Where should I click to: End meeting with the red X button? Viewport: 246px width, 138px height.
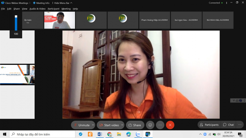[x=170, y=125]
